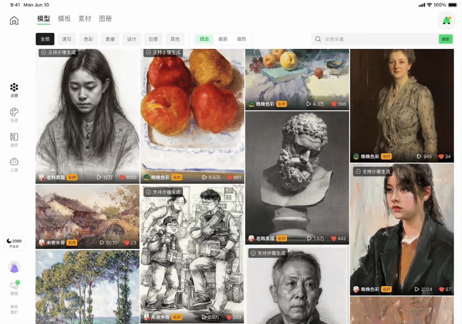Click the green 搜索 button
The width and height of the screenshot is (462, 324).
tap(446, 39)
